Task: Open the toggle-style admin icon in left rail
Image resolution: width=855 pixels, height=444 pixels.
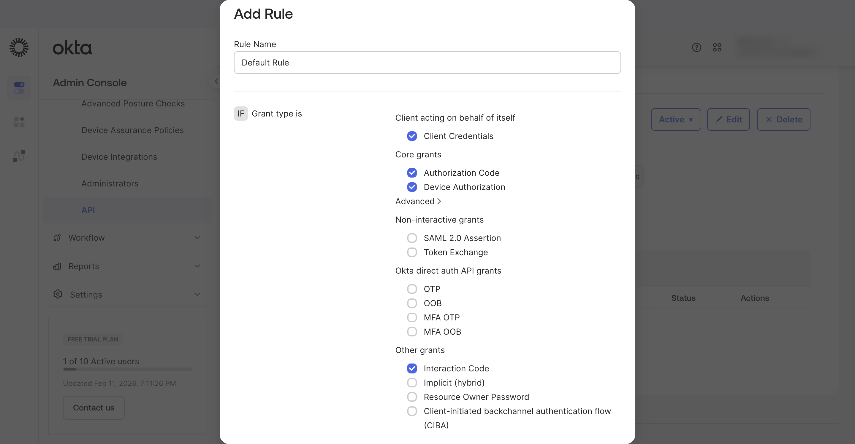Action: coord(19,88)
